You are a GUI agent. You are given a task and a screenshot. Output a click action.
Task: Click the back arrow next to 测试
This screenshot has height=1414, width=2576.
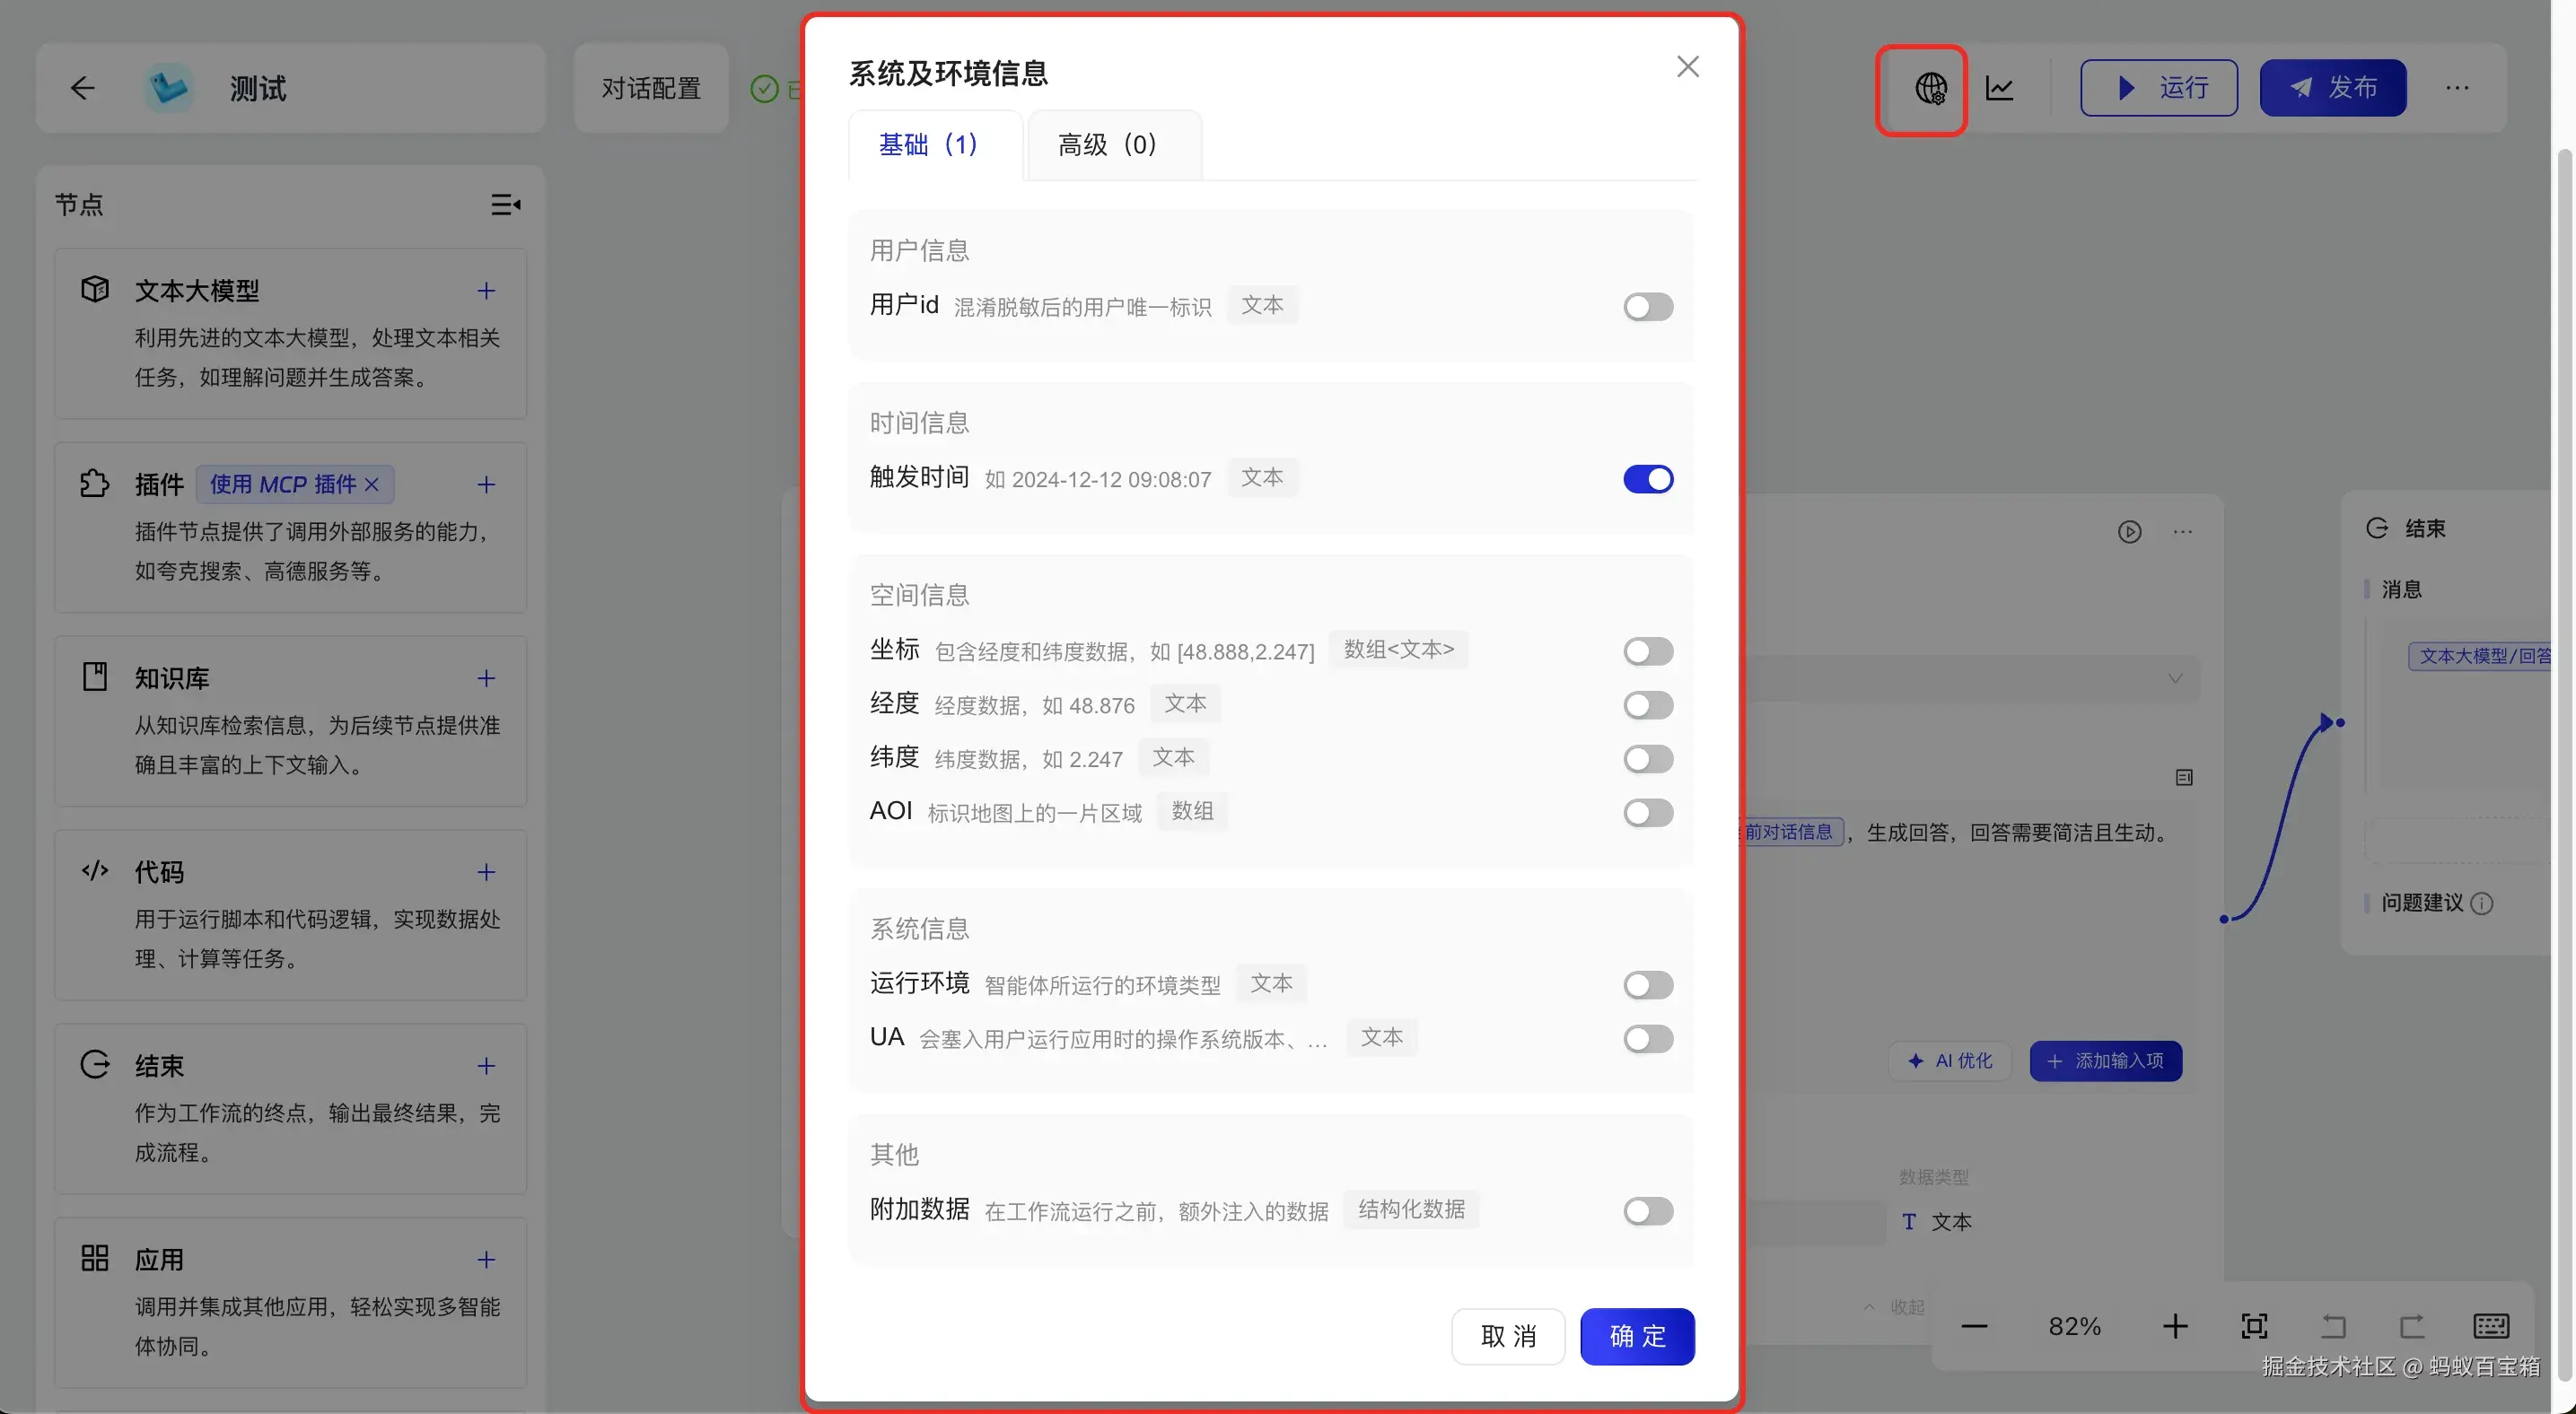pos(82,89)
